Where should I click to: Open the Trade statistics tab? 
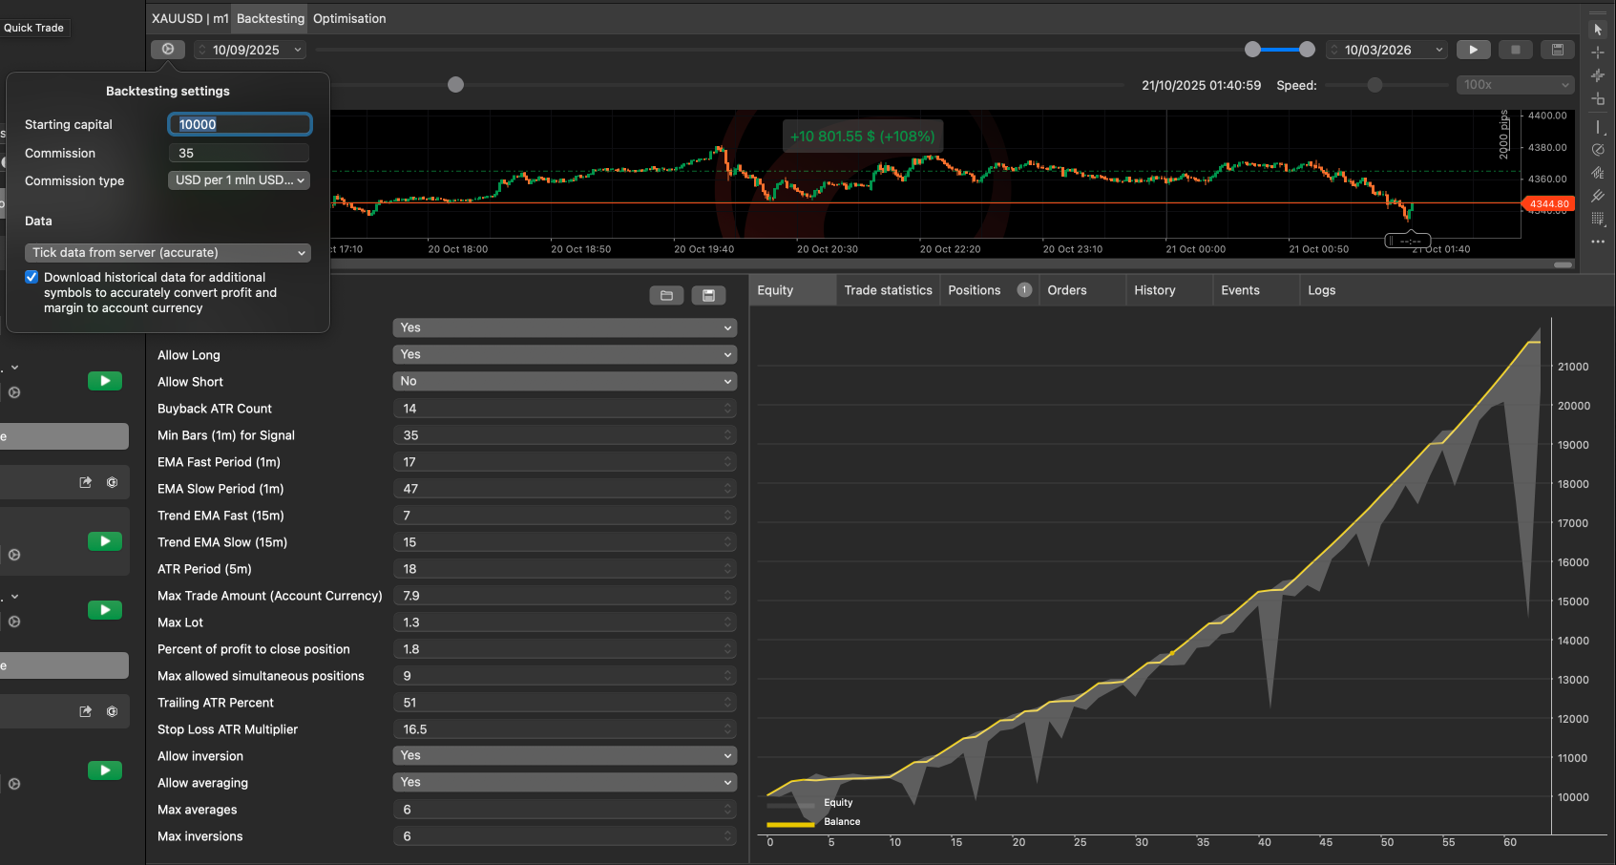(x=888, y=290)
